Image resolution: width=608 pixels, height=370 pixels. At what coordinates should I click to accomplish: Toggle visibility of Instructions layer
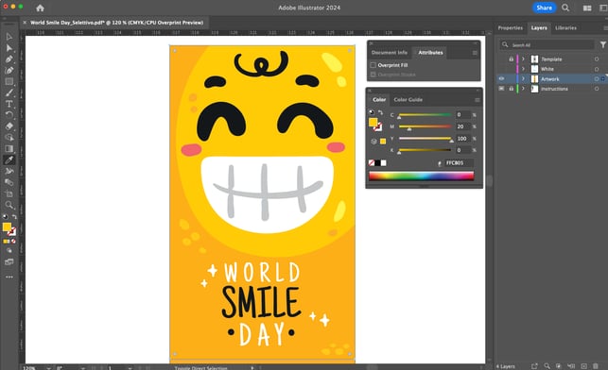tap(501, 89)
